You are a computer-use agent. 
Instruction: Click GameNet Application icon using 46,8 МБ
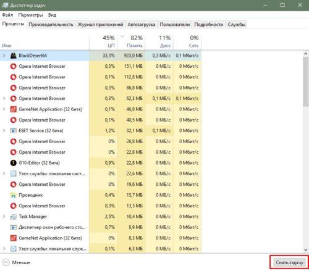click(14, 109)
